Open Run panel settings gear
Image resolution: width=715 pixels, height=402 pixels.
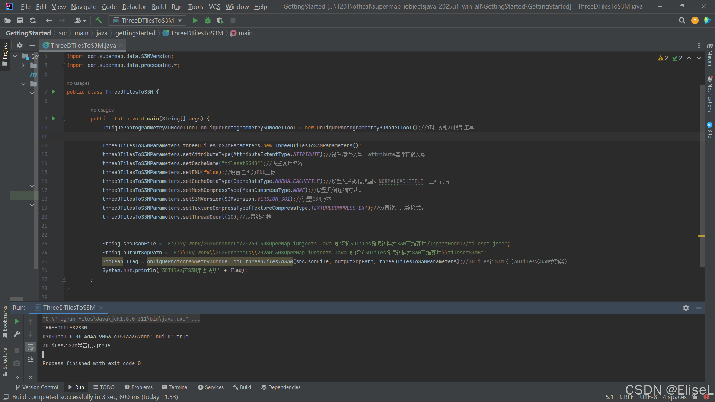click(x=686, y=308)
